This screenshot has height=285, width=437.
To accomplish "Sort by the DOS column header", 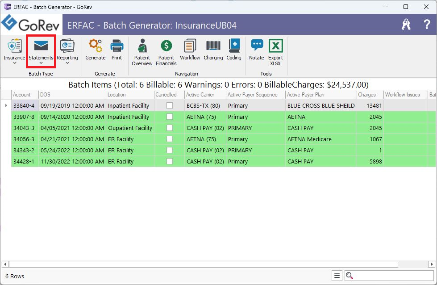I will [72, 95].
